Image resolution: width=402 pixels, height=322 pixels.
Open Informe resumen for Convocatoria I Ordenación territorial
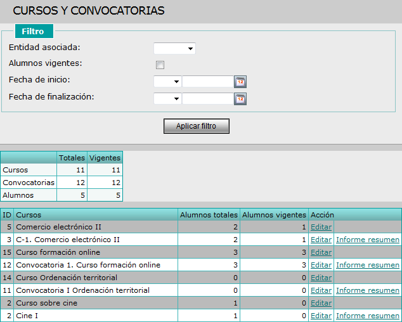[x=368, y=290]
